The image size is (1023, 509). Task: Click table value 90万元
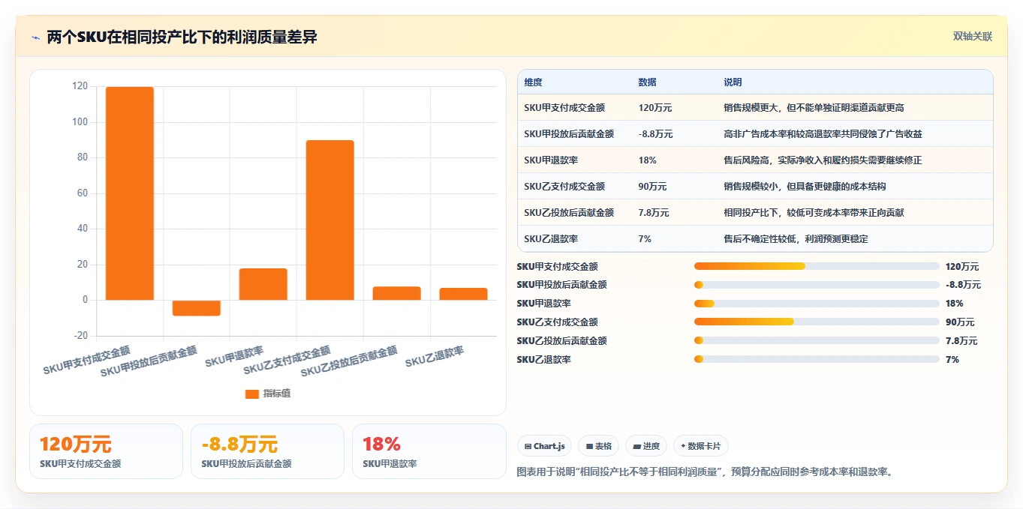pyautogui.click(x=653, y=187)
